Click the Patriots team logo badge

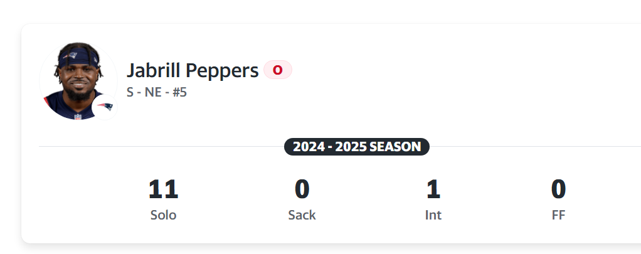[x=105, y=107]
